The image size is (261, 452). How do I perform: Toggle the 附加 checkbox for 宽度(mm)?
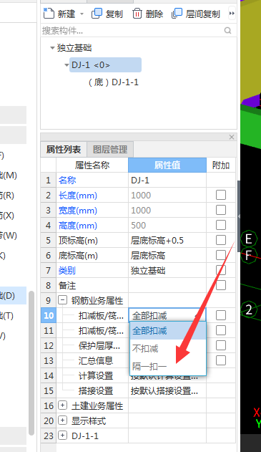221,210
